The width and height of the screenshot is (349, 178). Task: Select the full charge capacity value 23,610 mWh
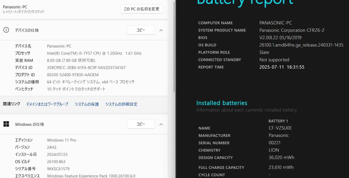click(x=281, y=167)
